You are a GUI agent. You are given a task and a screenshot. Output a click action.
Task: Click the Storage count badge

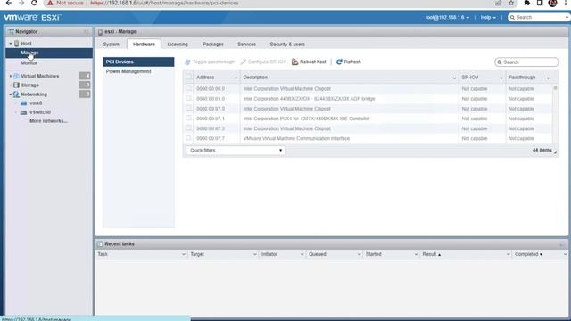click(x=85, y=85)
